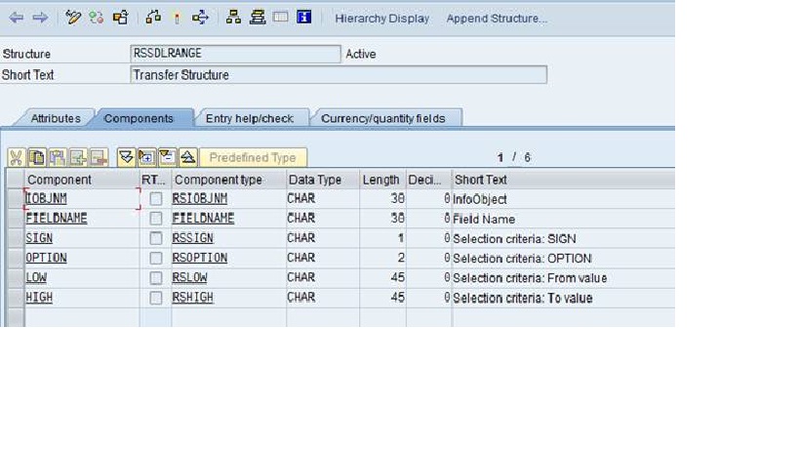Select the Components tab
This screenshot has height=449, width=799.
(x=139, y=118)
